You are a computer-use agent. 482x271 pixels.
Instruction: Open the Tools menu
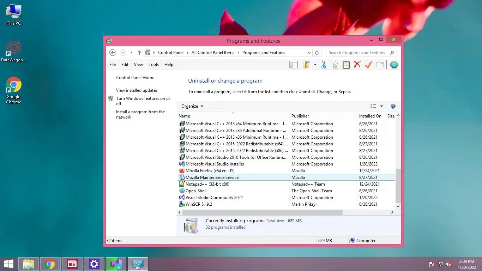pos(153,65)
